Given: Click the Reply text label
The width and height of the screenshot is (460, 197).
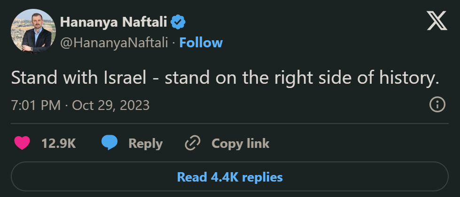Looking at the screenshot, I should [145, 143].
